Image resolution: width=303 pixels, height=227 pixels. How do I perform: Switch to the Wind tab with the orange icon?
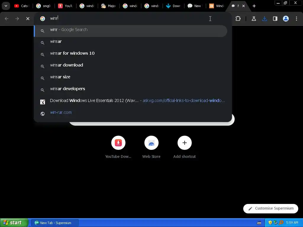coord(216,6)
